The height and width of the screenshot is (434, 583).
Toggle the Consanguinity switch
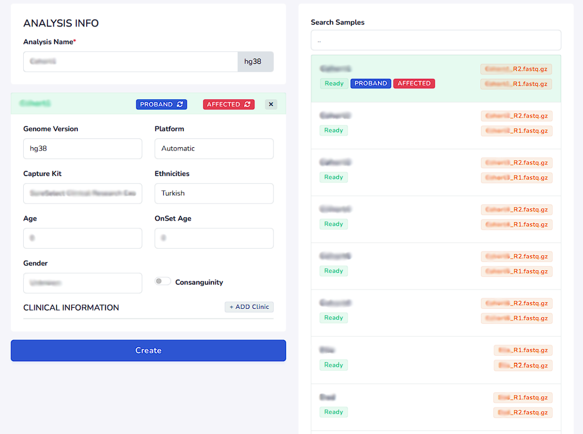pos(163,281)
